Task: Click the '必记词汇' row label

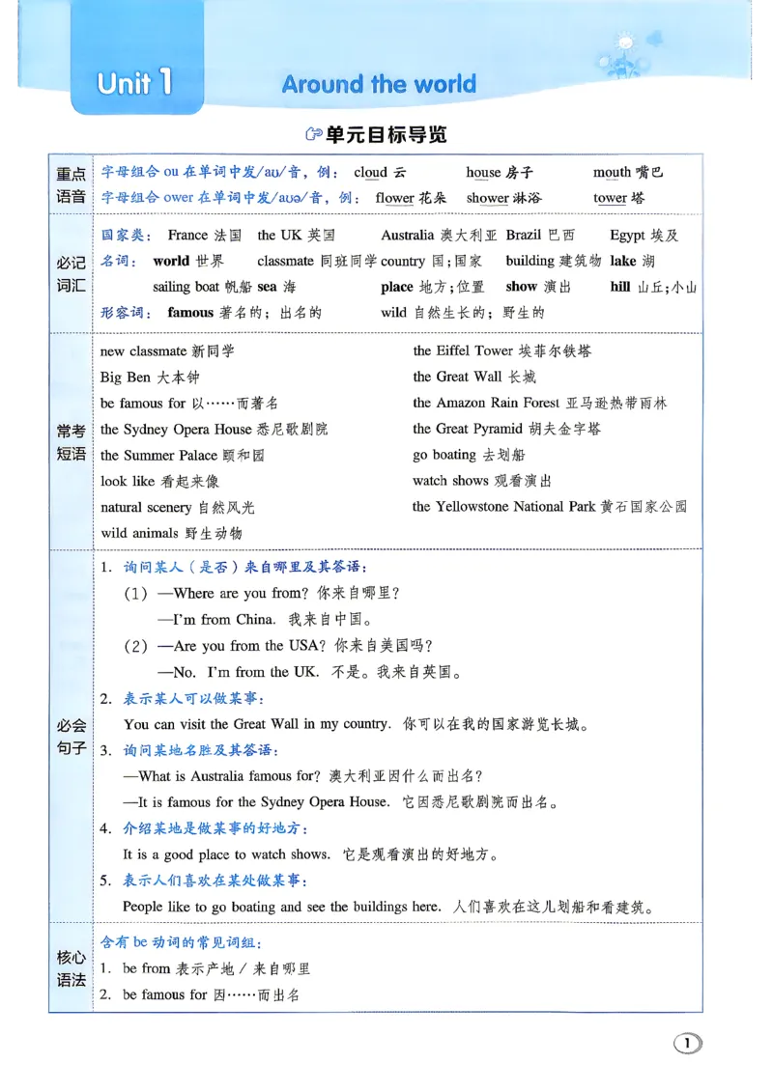Action: click(72, 274)
